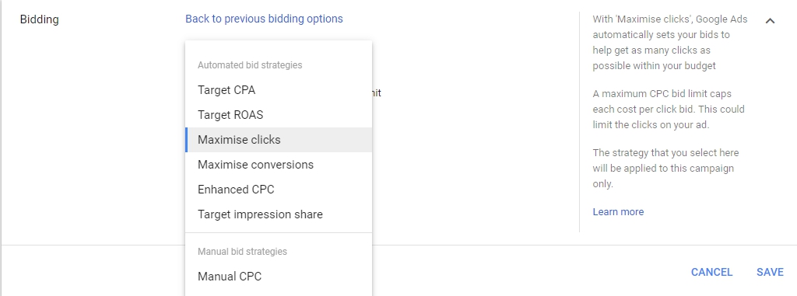Click the 'With Maximise clicks' help paragraph
Viewport: 797px width, 296px height.
point(670,43)
